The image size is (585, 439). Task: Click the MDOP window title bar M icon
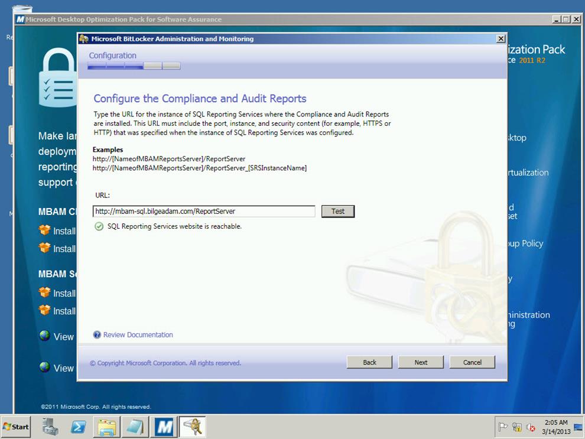[x=20, y=19]
